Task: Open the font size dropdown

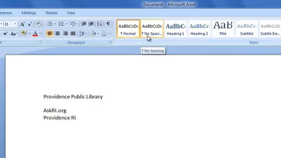Action: coord(15,24)
